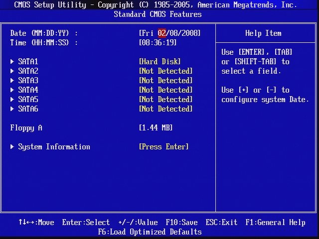The width and height of the screenshot is (319, 239).
Task: Click Press Enter next to System Information
Action: coord(163,147)
